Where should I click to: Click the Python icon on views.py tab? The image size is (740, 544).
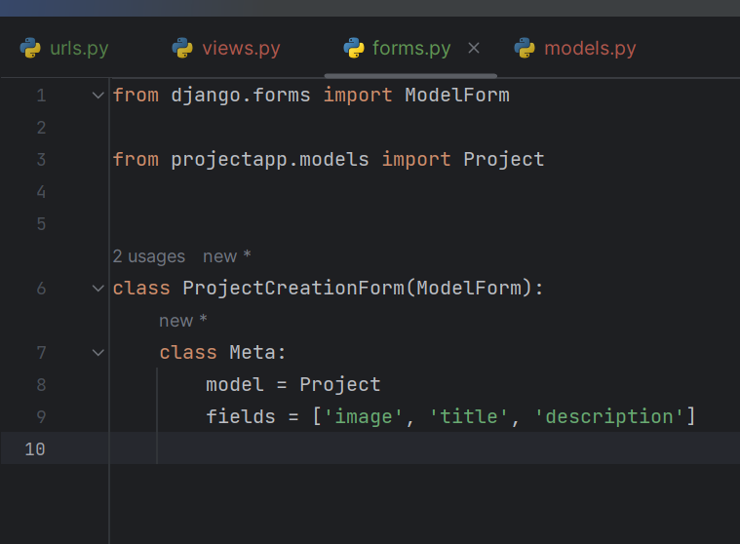coord(182,48)
